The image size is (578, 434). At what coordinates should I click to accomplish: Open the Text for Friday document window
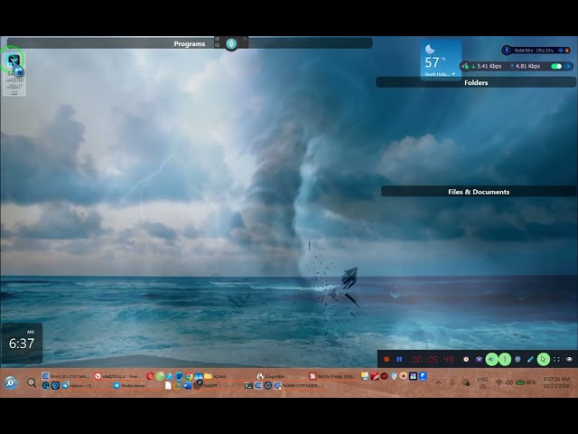331,376
